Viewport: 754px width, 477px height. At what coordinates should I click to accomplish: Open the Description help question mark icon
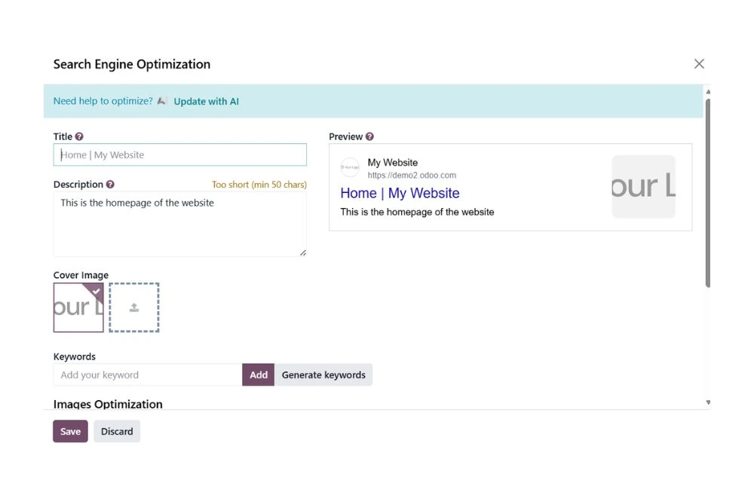(x=110, y=185)
